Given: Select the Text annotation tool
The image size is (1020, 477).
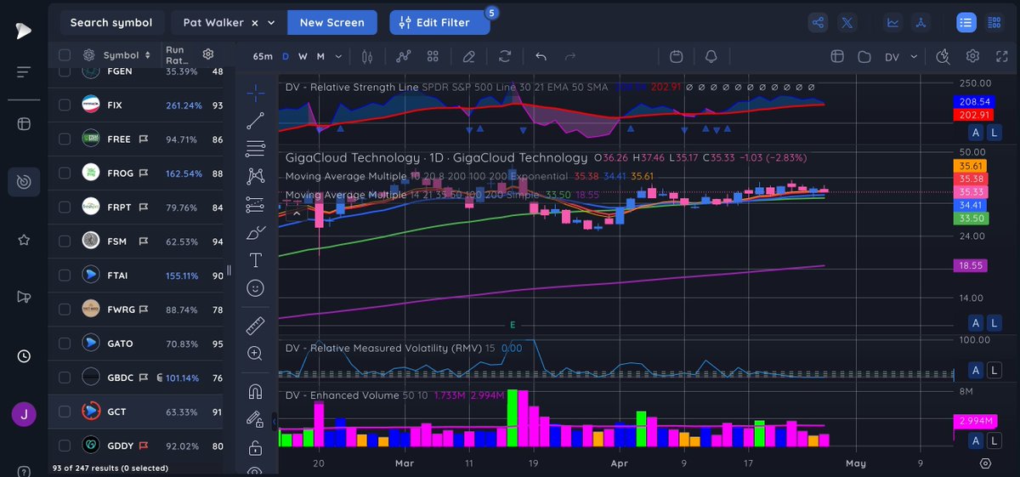Looking at the screenshot, I should click(255, 260).
